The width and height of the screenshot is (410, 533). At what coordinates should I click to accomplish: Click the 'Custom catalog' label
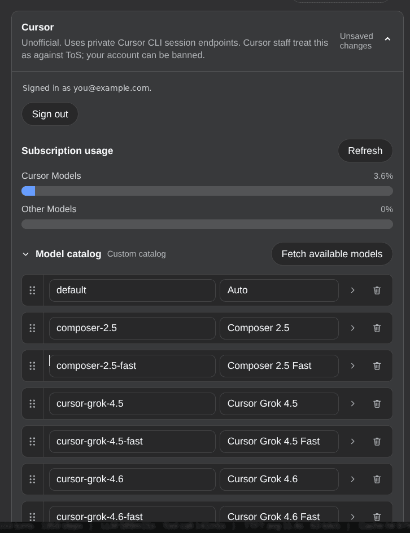pyautogui.click(x=137, y=254)
